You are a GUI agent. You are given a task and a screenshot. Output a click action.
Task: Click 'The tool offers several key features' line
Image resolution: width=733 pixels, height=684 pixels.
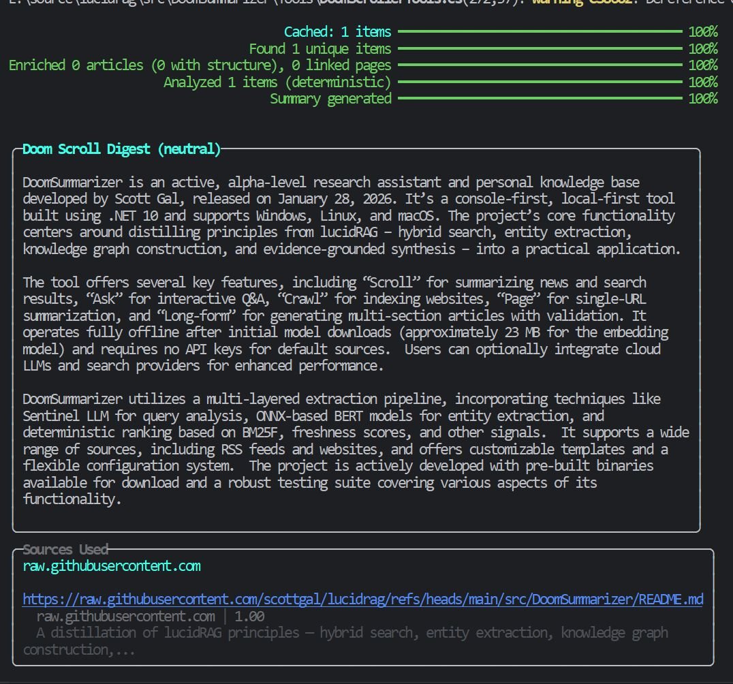pyautogui.click(x=334, y=283)
